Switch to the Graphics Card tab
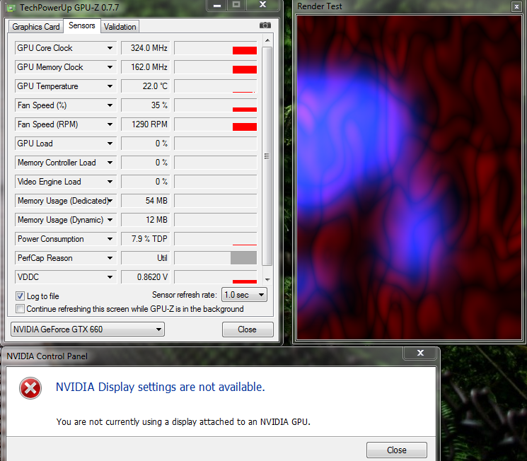This screenshot has width=527, height=461. (35, 27)
